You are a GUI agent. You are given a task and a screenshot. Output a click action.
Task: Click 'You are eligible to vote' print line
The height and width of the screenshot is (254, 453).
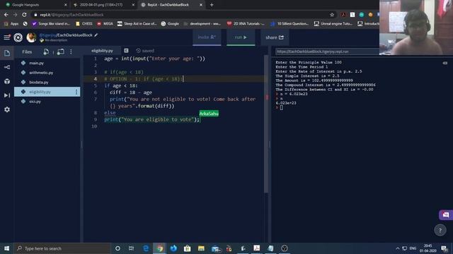(152, 119)
